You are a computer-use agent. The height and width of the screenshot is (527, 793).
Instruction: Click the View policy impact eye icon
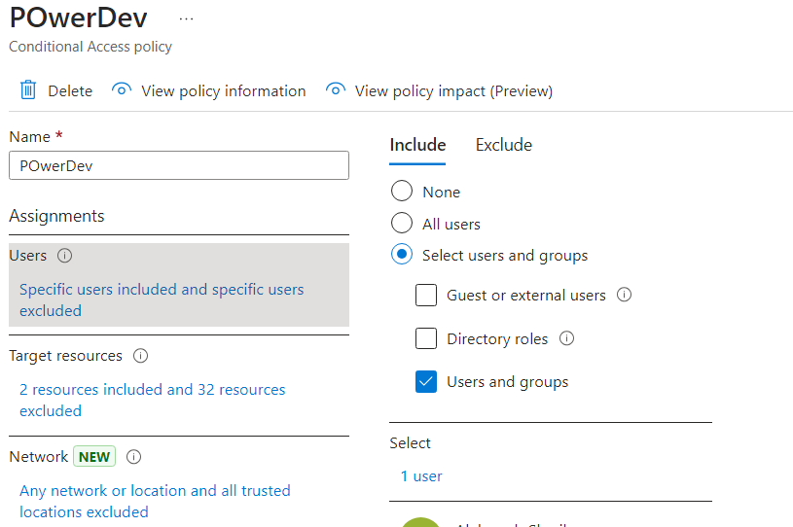336,90
